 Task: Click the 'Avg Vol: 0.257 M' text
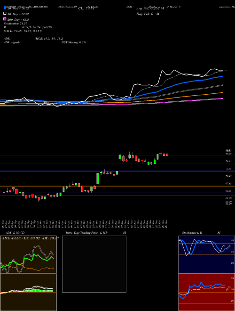tap(150, 8)
